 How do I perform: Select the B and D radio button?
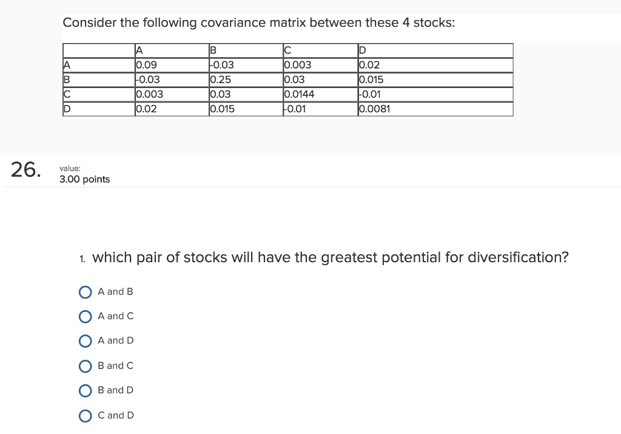point(85,390)
